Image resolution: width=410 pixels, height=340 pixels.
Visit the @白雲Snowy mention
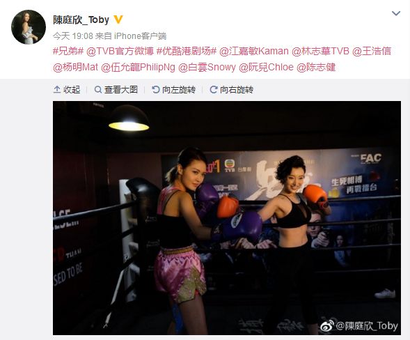[207, 68]
